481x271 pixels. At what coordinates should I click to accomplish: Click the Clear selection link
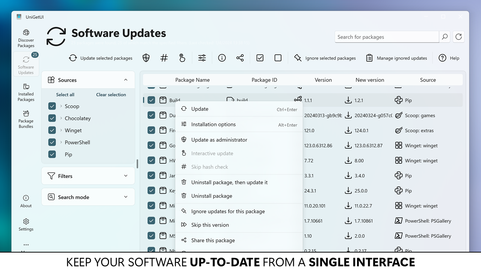(110, 94)
